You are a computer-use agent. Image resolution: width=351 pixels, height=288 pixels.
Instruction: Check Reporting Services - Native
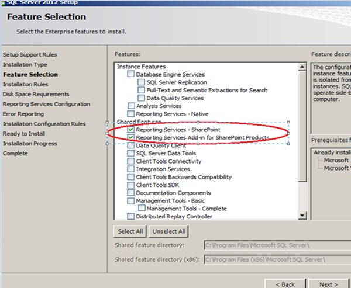pyautogui.click(x=130, y=113)
